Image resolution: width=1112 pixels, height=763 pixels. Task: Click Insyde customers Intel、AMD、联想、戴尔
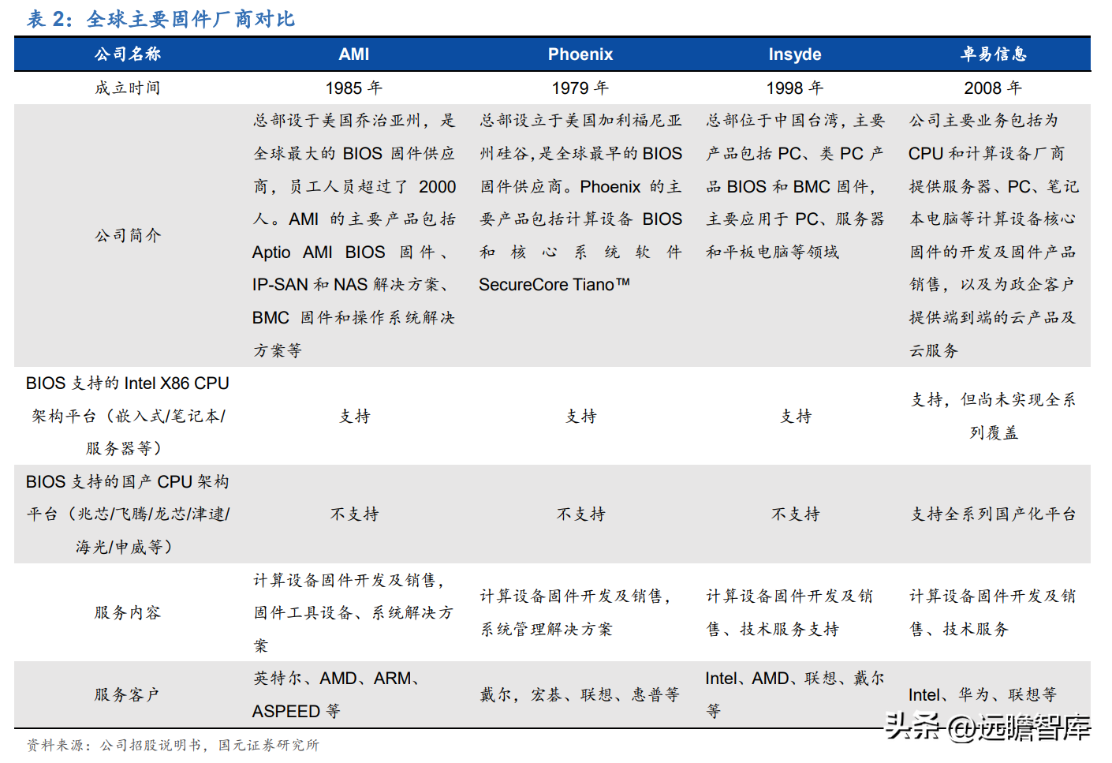pos(795,679)
